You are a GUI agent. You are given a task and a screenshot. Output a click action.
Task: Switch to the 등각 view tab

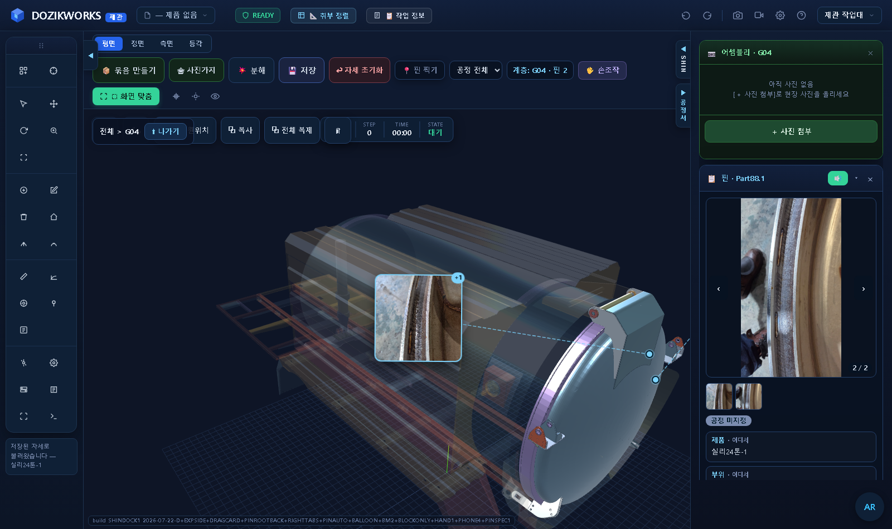point(196,43)
